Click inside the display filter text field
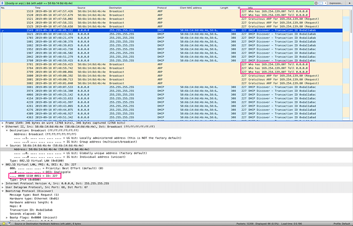The image size is (353, 226). point(153,3)
